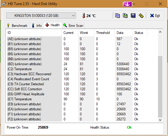Viewport: 168px width, 136px height.
Task: Select the (CC) Soft ECC Correction row
Action: (77, 89)
